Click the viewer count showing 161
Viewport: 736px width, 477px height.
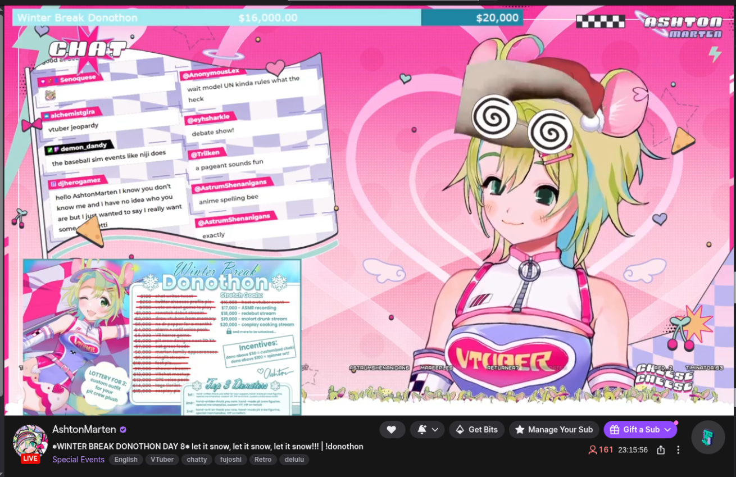601,450
